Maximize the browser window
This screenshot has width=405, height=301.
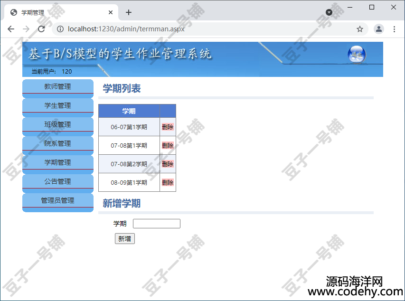(372, 7)
